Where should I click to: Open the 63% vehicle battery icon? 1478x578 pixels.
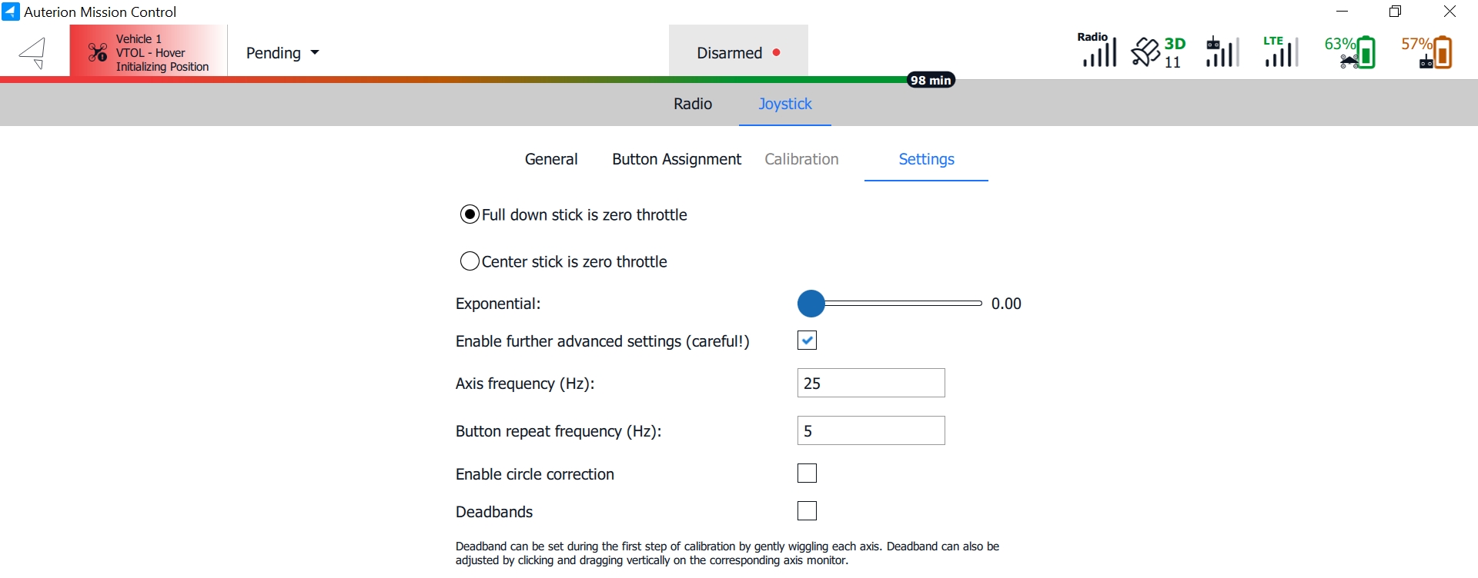click(x=1351, y=52)
